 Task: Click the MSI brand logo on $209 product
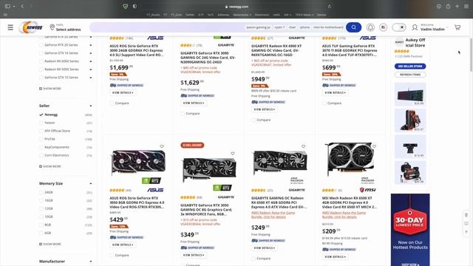pos(368,190)
